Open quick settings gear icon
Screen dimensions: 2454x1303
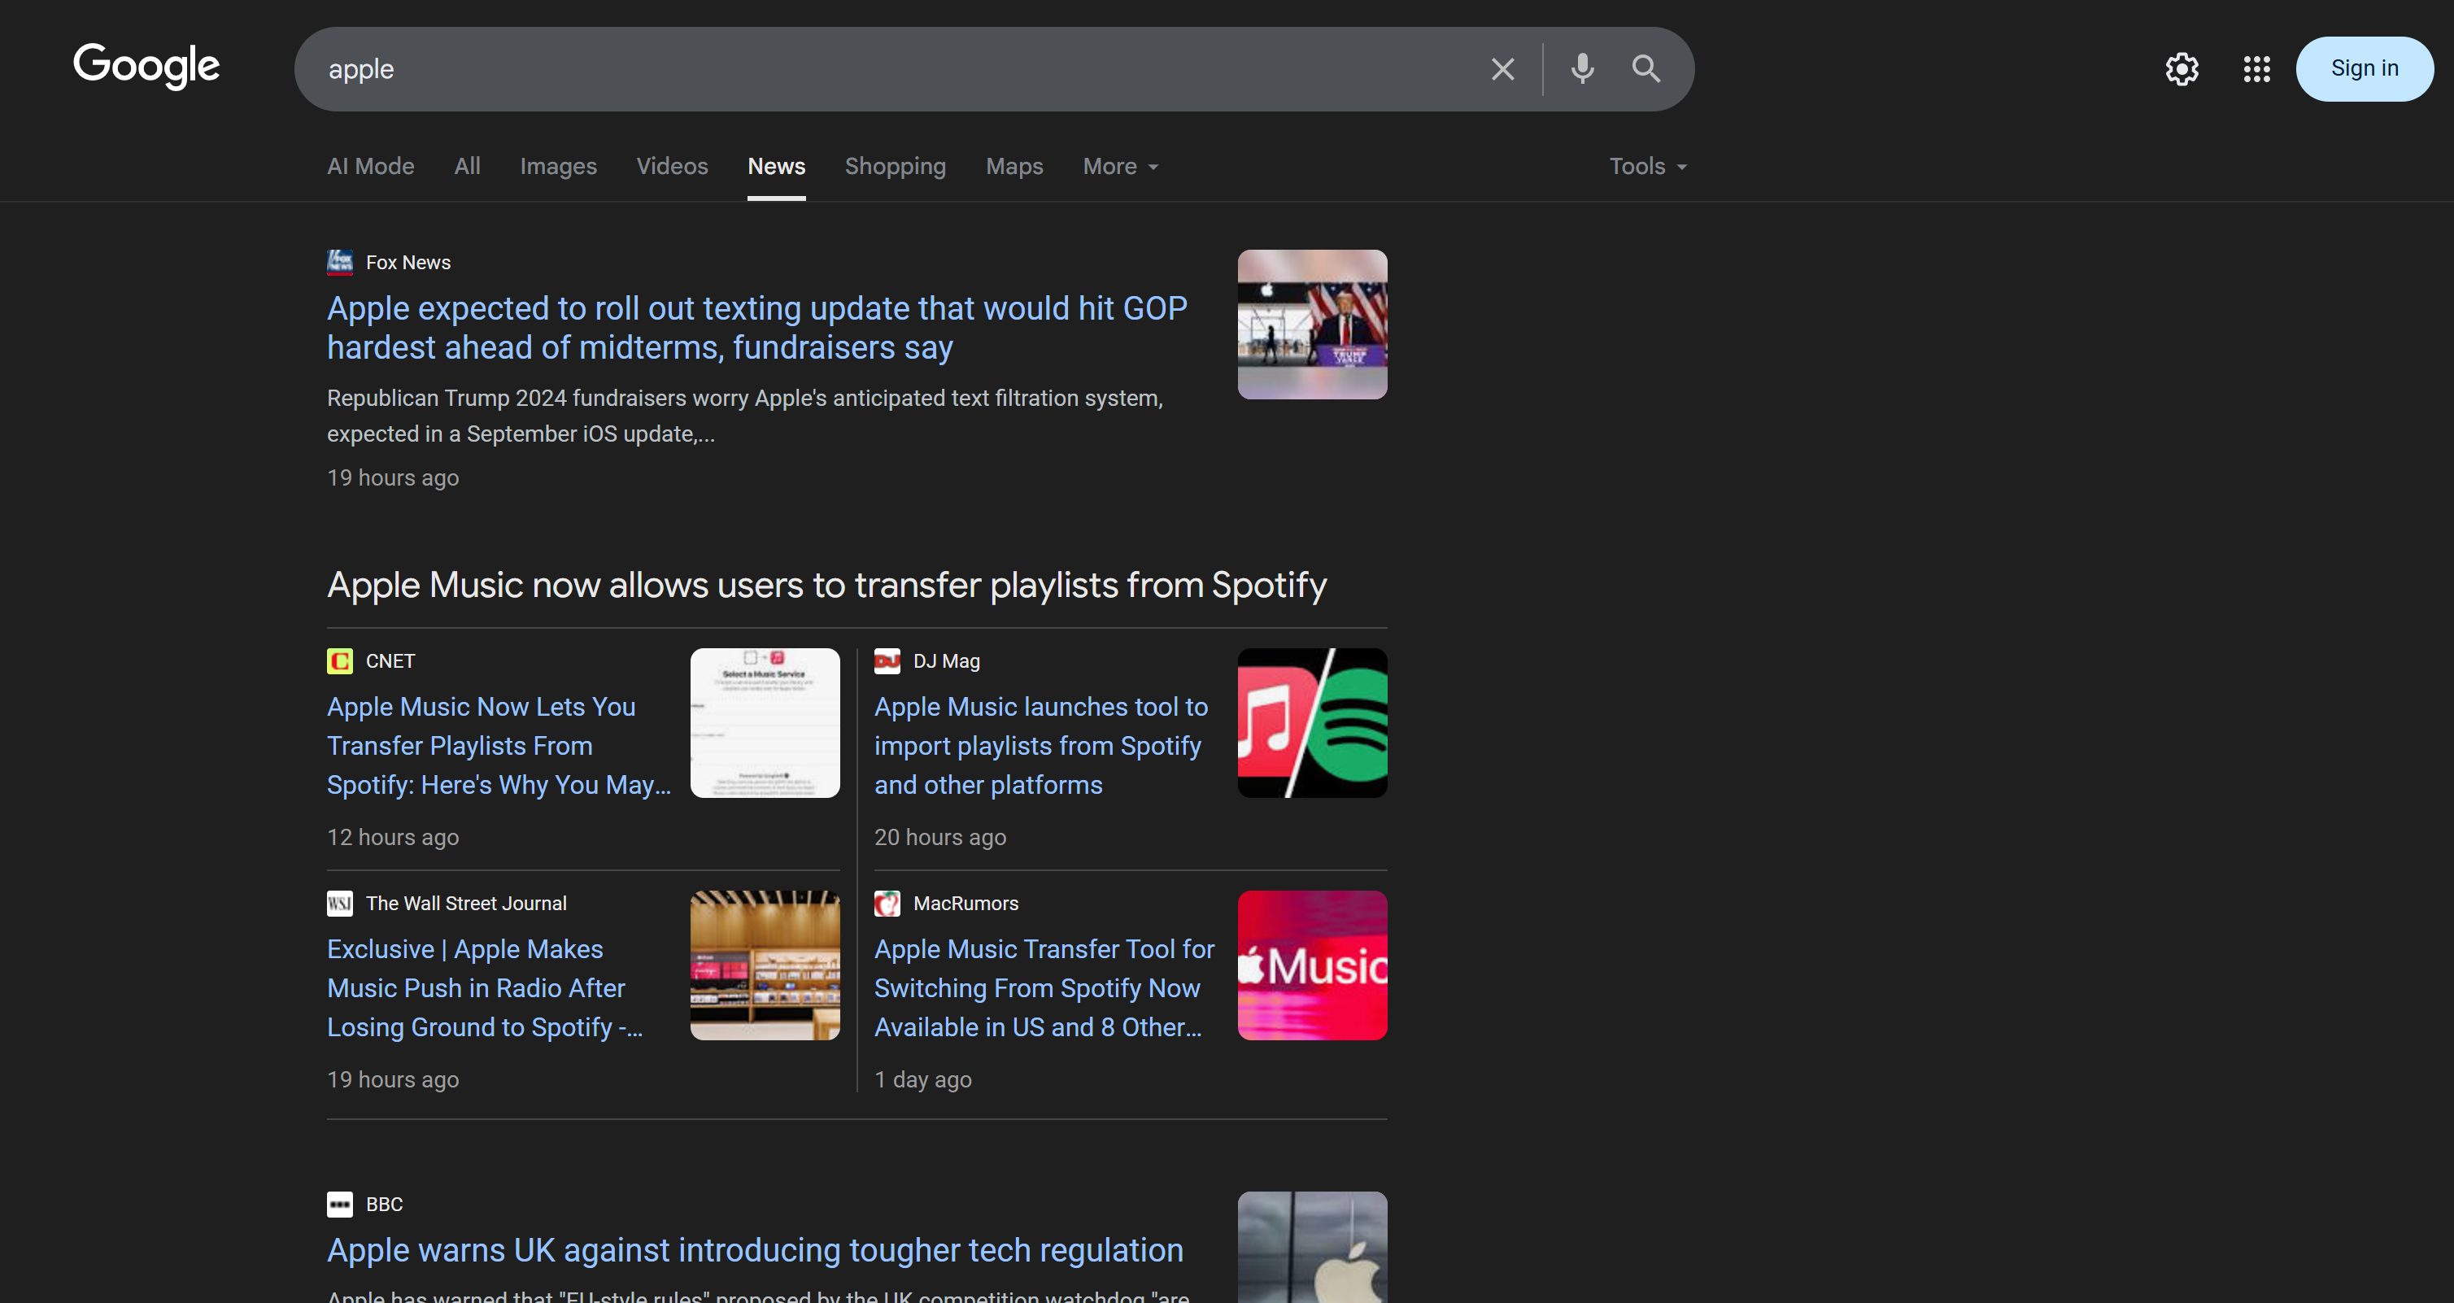pyautogui.click(x=2182, y=68)
